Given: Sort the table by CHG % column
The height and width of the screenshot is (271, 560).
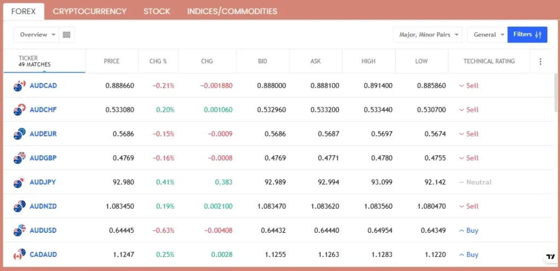Looking at the screenshot, I should [x=158, y=62].
